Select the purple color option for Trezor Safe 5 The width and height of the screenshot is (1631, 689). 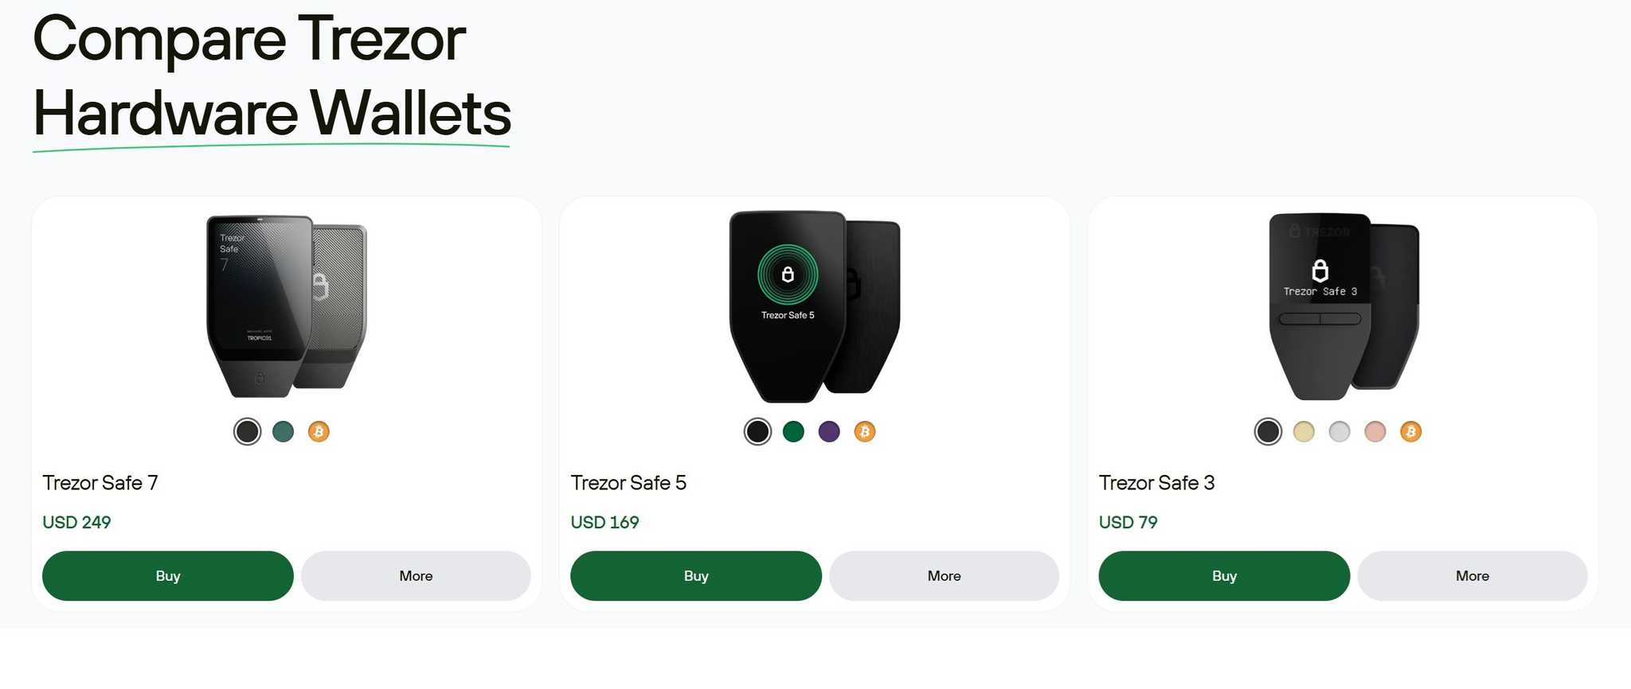pos(829,431)
